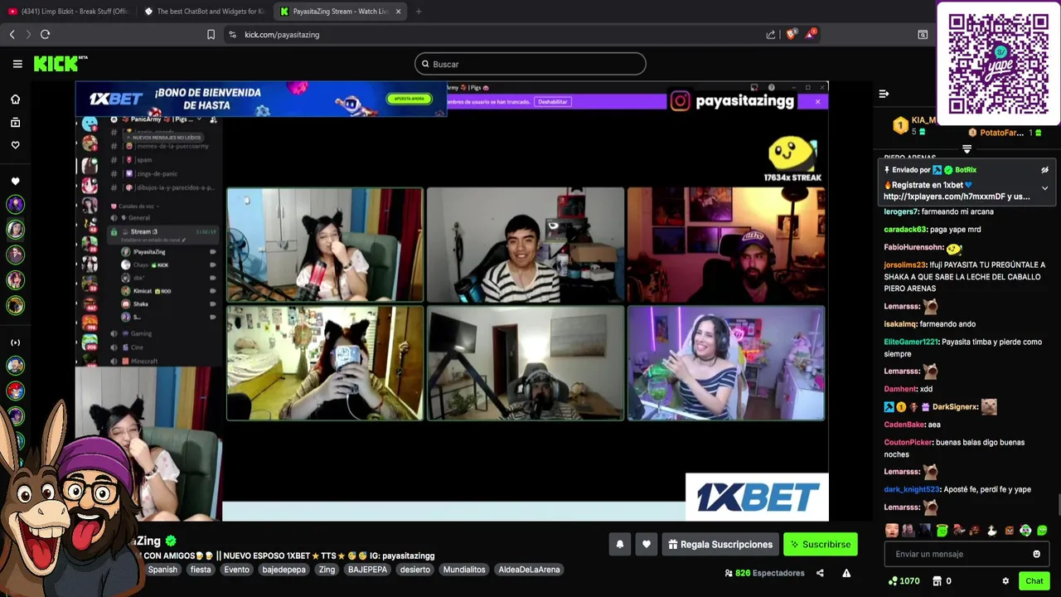This screenshot has width=1061, height=597.
Task: Click CoutonPicker username in chat
Action: 908,442
